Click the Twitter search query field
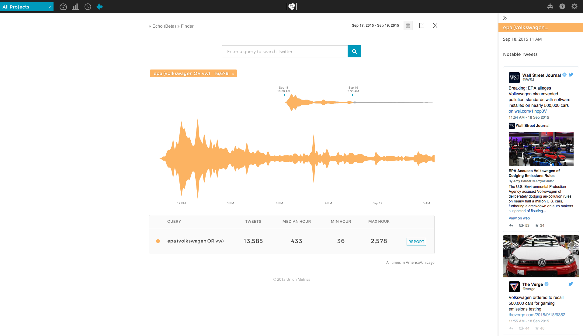The image size is (583, 336). 285,51
